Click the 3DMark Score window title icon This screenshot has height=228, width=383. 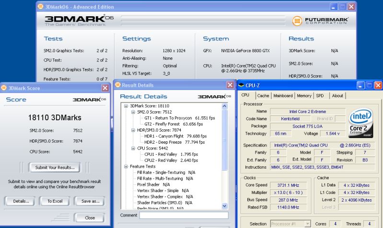[4, 88]
